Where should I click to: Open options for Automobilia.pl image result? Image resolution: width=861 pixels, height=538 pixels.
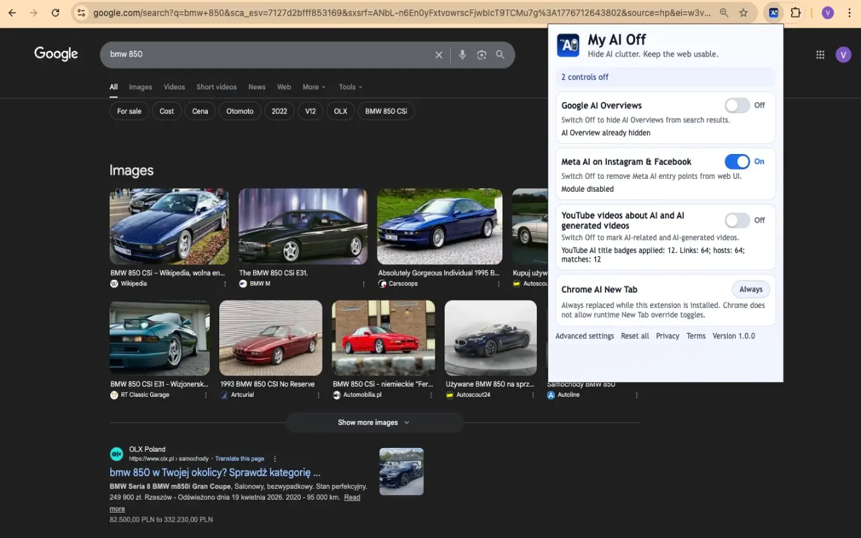[x=431, y=395]
